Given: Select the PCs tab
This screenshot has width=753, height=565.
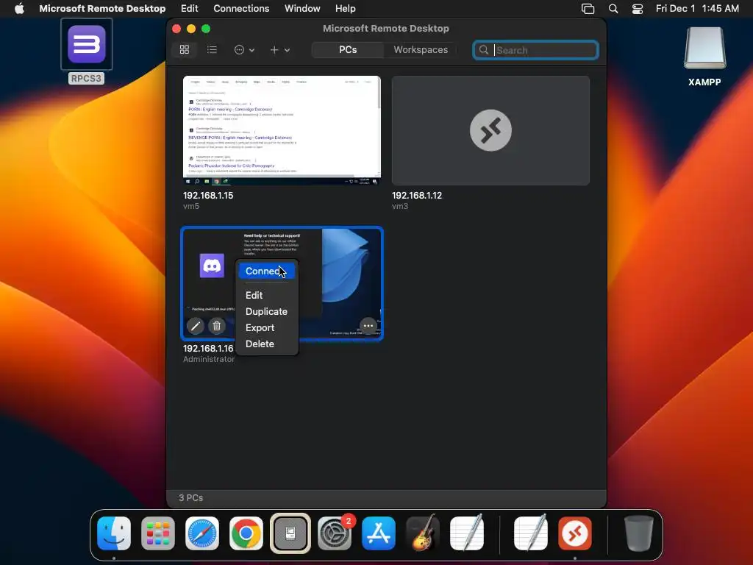Looking at the screenshot, I should (x=348, y=49).
